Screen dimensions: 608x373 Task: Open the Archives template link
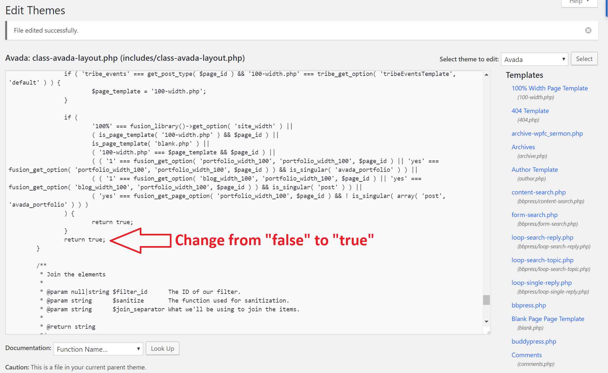[x=523, y=147]
